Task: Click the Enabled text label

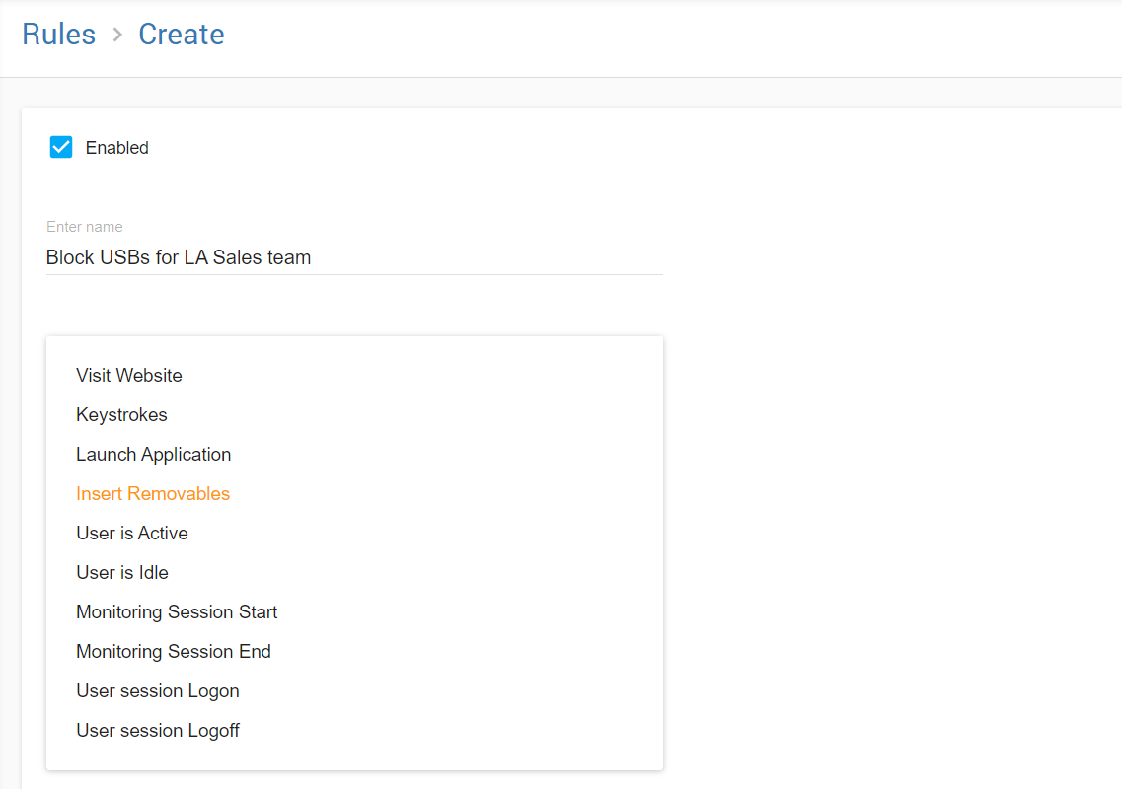Action: point(116,148)
